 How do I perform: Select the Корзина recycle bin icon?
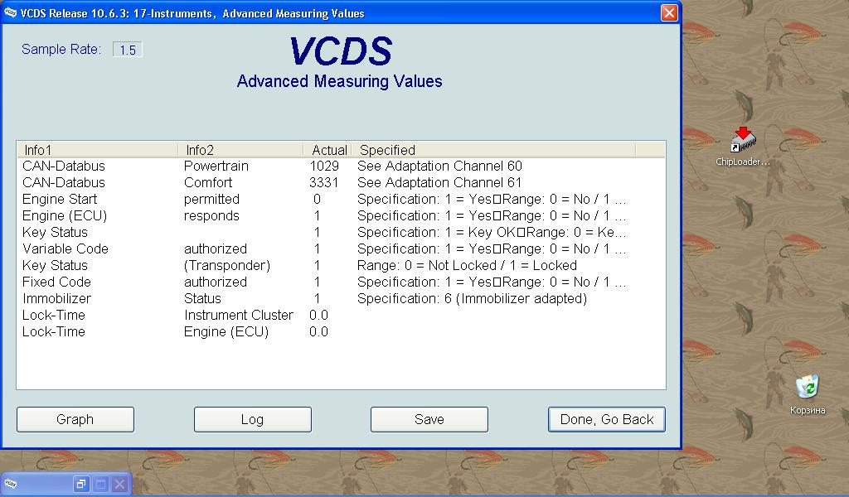808,395
